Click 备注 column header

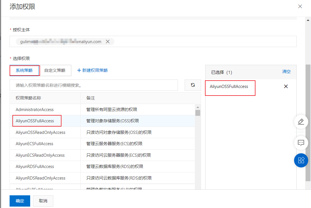(x=91, y=98)
